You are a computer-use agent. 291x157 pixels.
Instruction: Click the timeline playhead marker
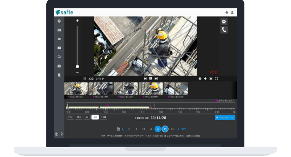(151, 107)
